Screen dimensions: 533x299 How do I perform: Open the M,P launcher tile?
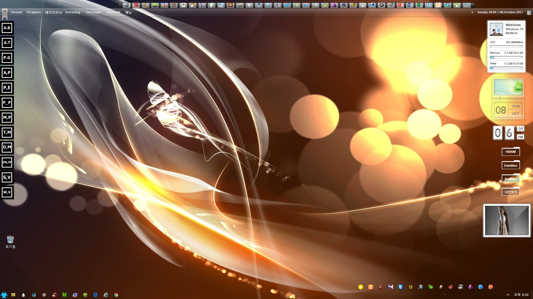click(x=7, y=118)
